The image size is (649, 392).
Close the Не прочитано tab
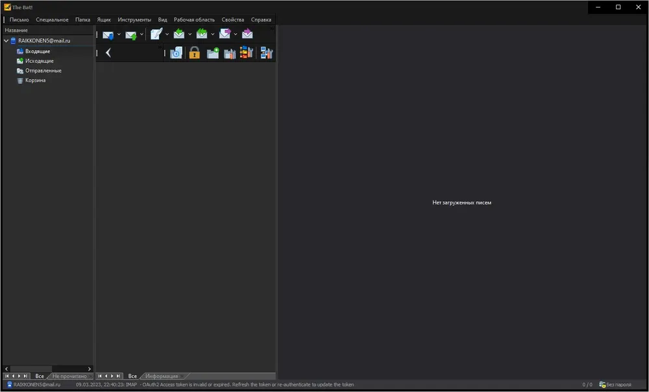91,376
